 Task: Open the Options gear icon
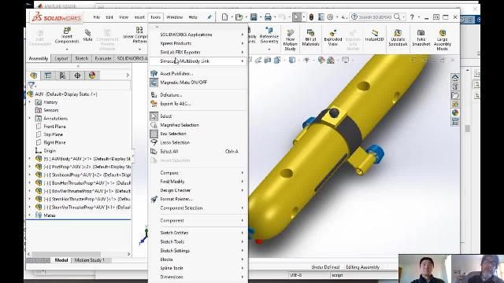pyautogui.click(x=330, y=17)
